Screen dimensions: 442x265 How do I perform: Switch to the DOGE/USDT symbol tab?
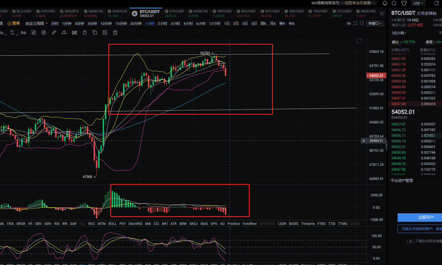point(198,13)
